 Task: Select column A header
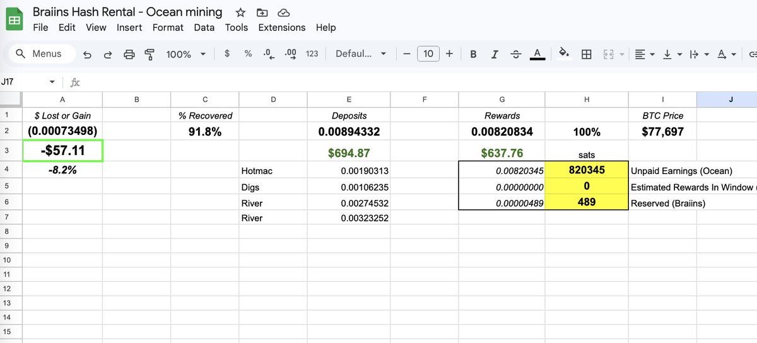(62, 99)
